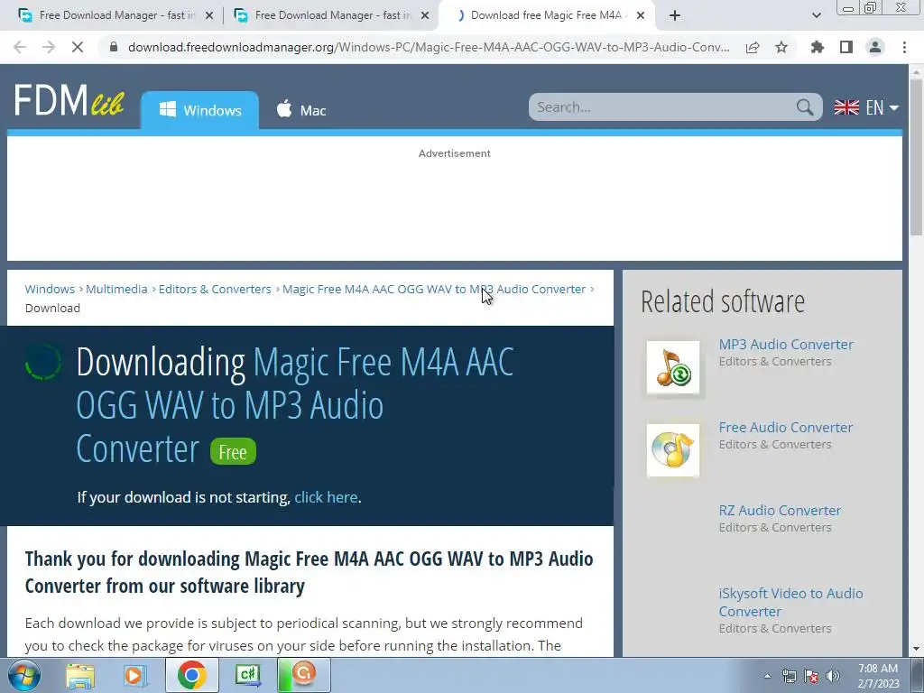Select the Download free Magic Free M4A tab
Screen dimensions: 924x693
coord(546,15)
